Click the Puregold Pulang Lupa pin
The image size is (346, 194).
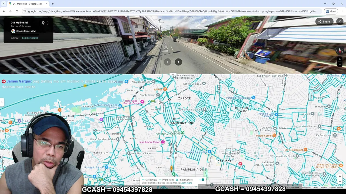point(253,98)
